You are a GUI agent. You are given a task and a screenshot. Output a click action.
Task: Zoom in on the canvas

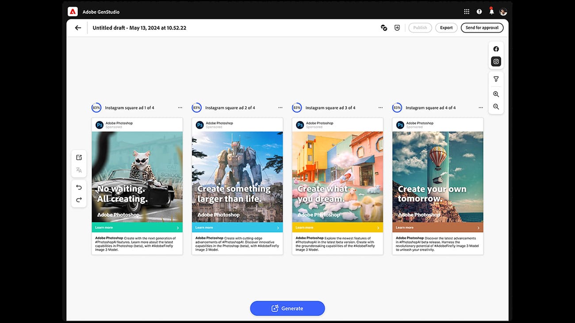496,94
